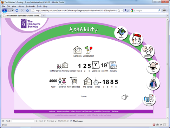
Task: Open the News globe icon
Action: click(121, 33)
